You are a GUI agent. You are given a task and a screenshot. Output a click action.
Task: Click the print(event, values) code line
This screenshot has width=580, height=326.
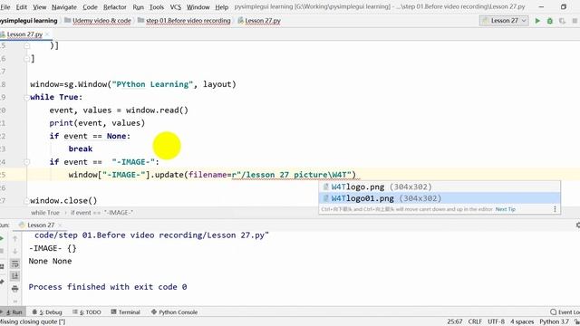(x=97, y=123)
